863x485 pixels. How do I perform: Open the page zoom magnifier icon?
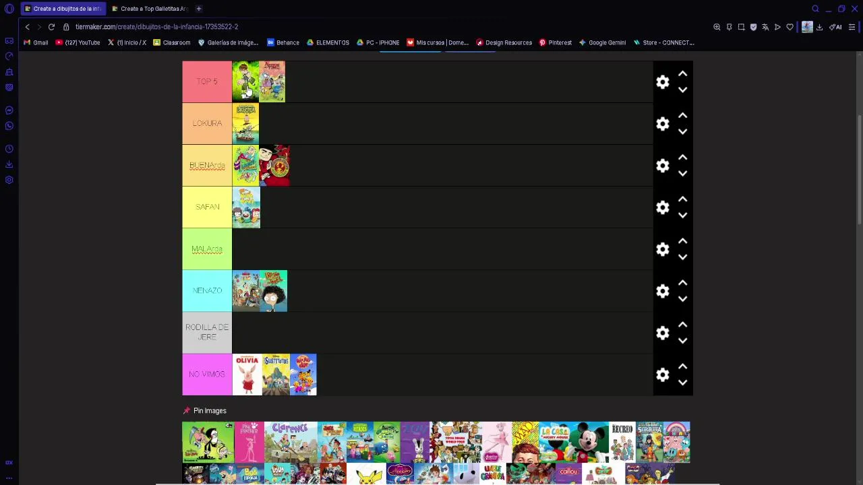tap(717, 27)
